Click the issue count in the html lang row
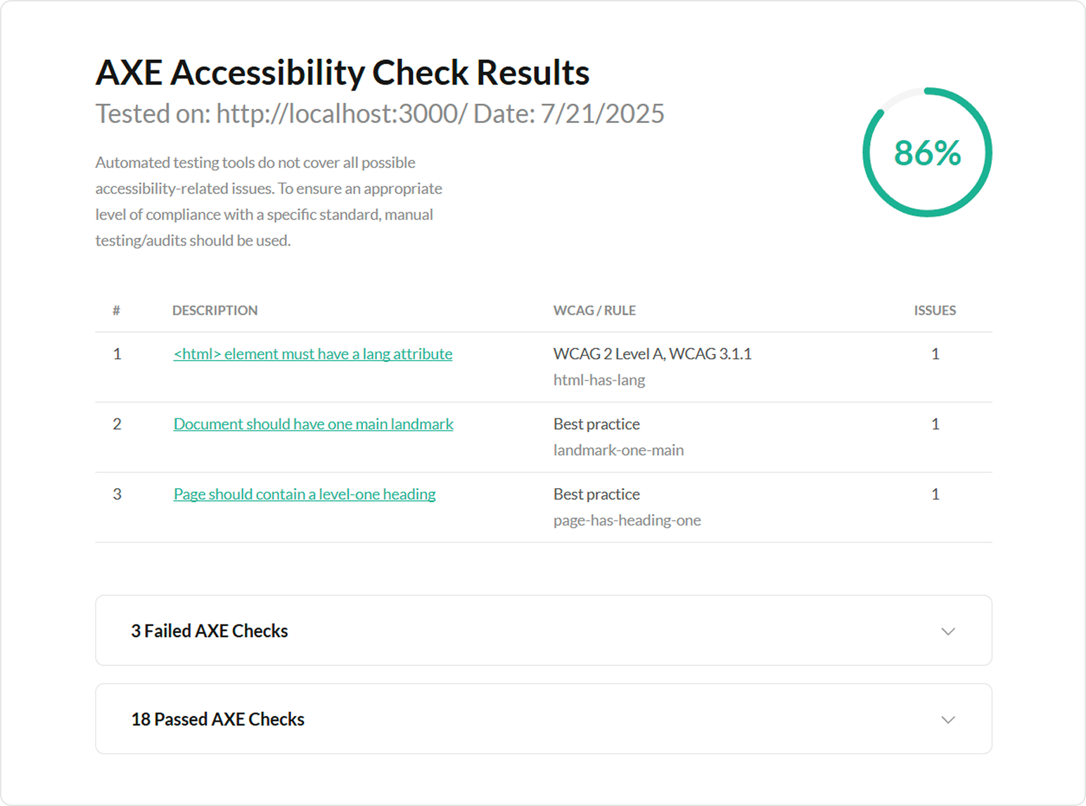The image size is (1086, 806). coord(935,354)
